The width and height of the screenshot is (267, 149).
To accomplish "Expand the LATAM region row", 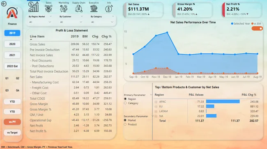I will click(x=156, y=111).
